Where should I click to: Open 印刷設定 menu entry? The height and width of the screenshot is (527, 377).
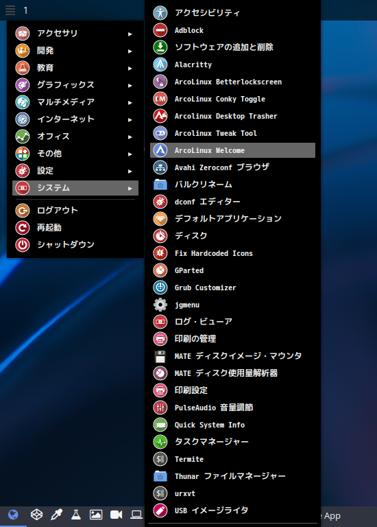[232, 390]
